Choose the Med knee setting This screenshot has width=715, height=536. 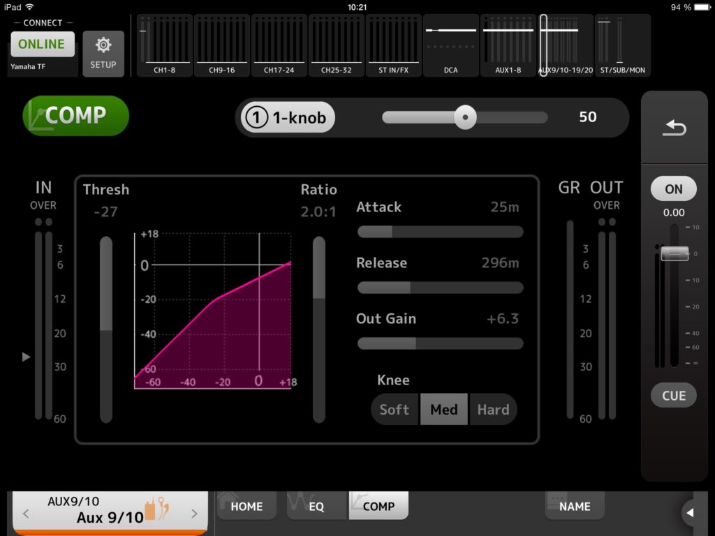pos(443,410)
